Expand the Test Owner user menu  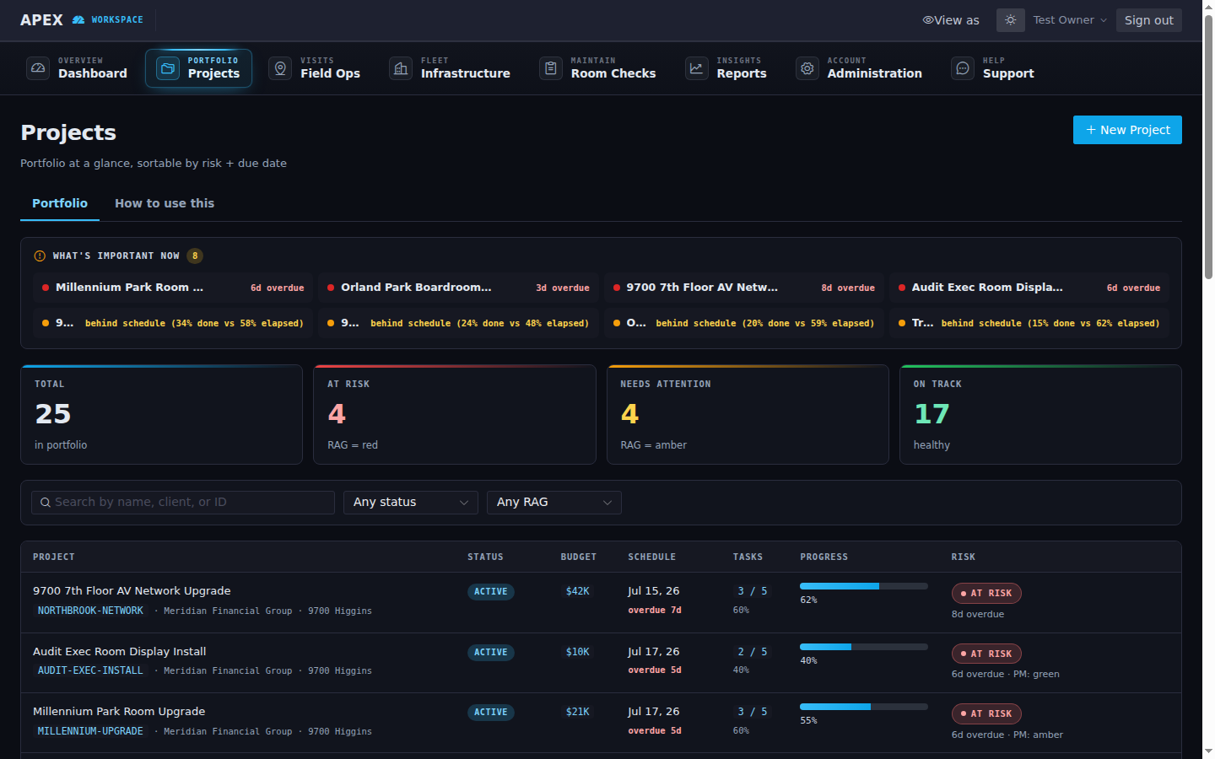[1070, 20]
